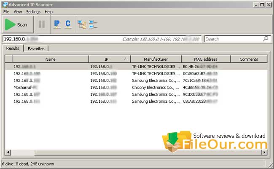Click status text '6 alive, 0 dead, 248 unknown'

coord(28,164)
